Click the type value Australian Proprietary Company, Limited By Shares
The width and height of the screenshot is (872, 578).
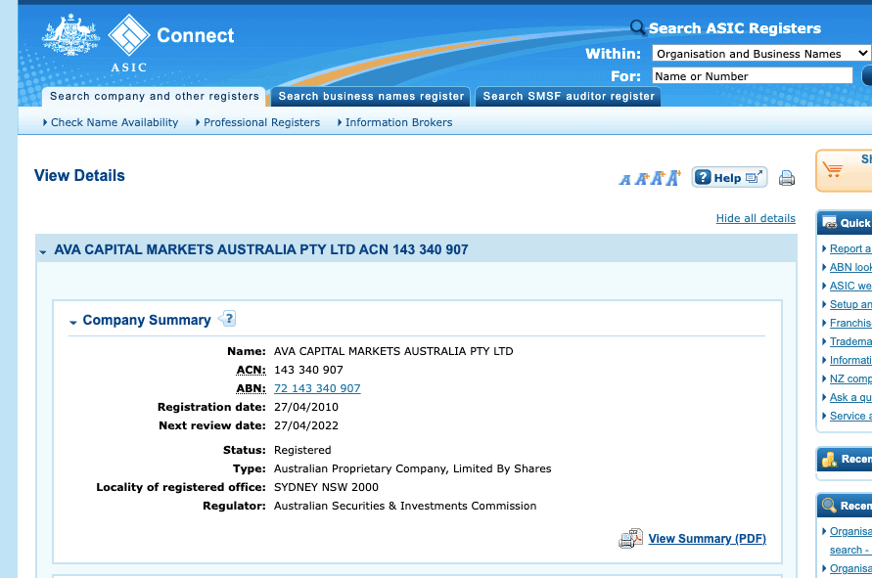(x=413, y=468)
